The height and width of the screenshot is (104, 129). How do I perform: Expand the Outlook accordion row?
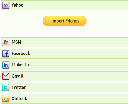(64, 99)
